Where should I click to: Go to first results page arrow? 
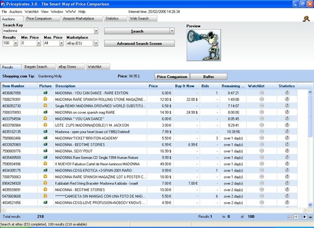coord(289,217)
